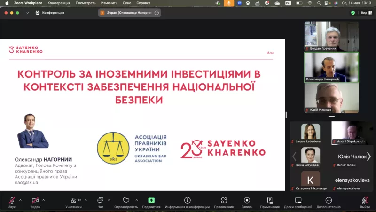Expand participants options arrow beside Участники
Screen dimensions: 376x212
(86, 200)
